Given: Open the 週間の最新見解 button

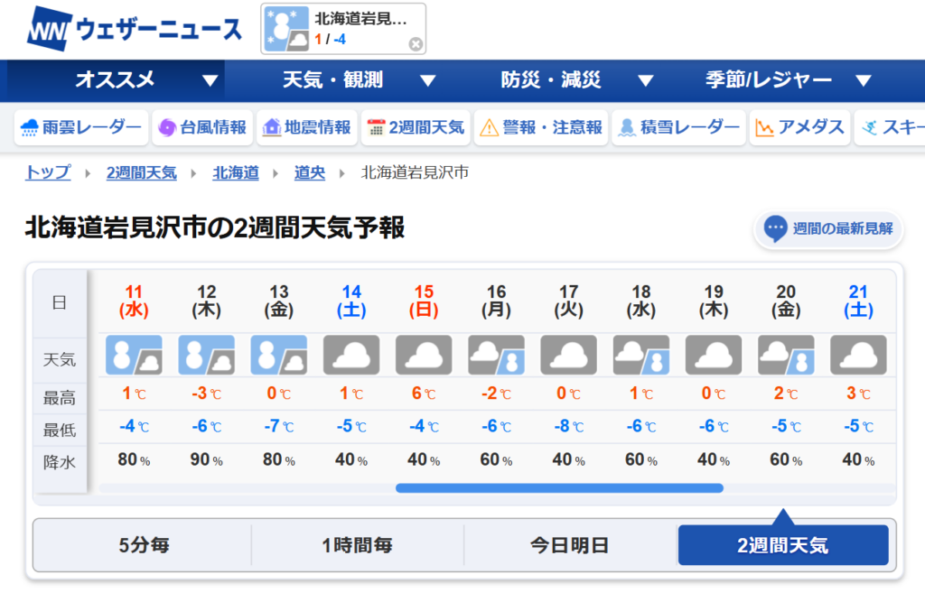Looking at the screenshot, I should pos(829,228).
